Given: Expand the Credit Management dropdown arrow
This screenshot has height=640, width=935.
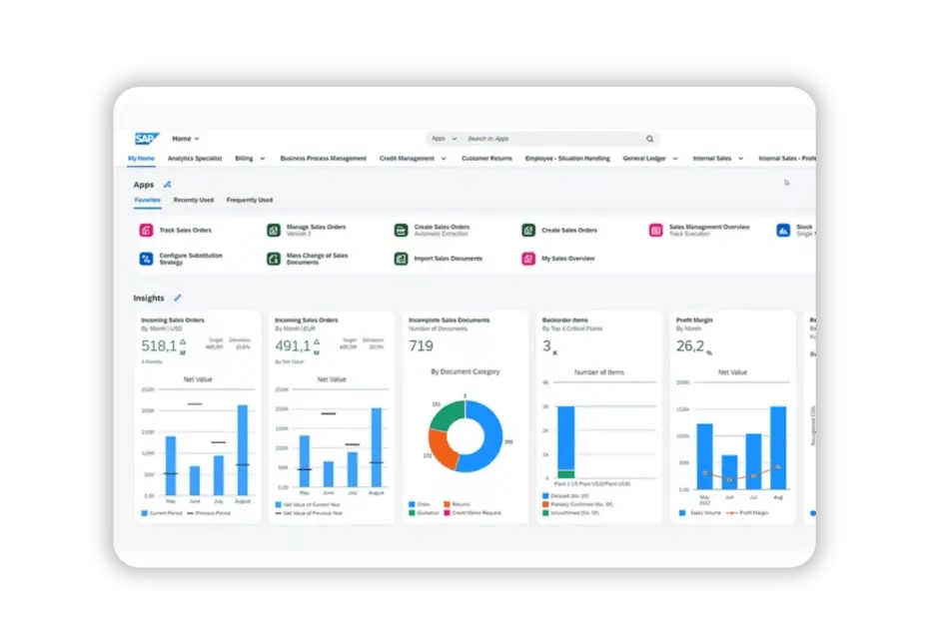Looking at the screenshot, I should [x=443, y=159].
